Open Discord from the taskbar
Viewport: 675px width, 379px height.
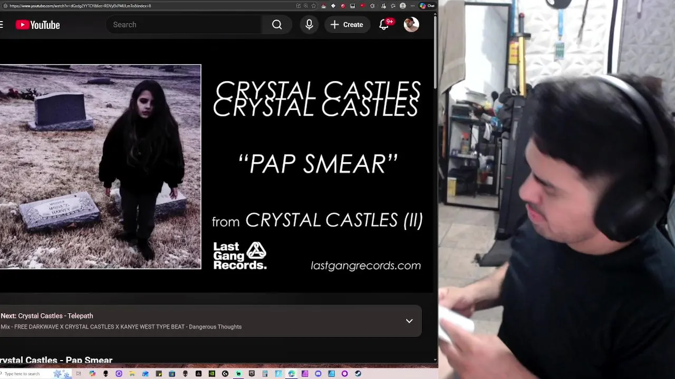pyautogui.click(x=318, y=374)
